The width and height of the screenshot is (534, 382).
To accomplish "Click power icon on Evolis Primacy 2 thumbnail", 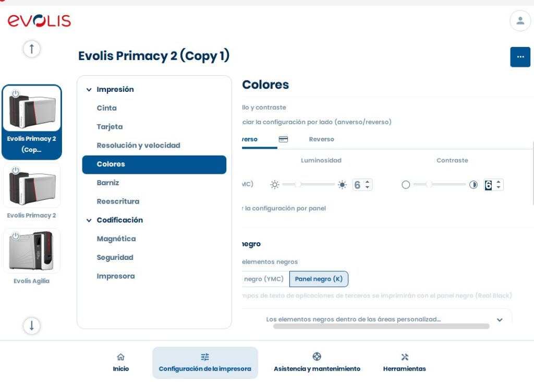I will click(15, 170).
